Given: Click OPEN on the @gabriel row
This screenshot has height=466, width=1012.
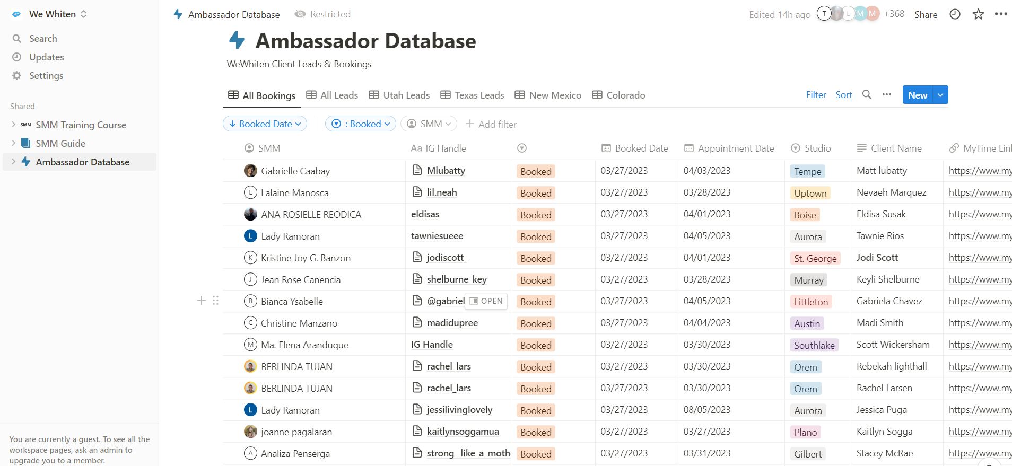Looking at the screenshot, I should pos(486,301).
